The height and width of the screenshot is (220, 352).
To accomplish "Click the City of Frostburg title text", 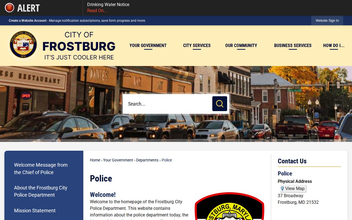I will pos(79,46).
